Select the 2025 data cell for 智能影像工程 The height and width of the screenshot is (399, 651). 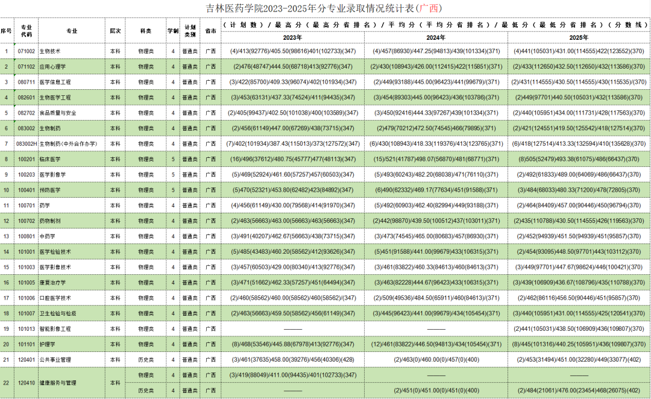[x=579, y=329]
